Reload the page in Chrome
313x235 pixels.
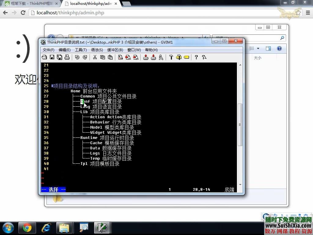23,13
